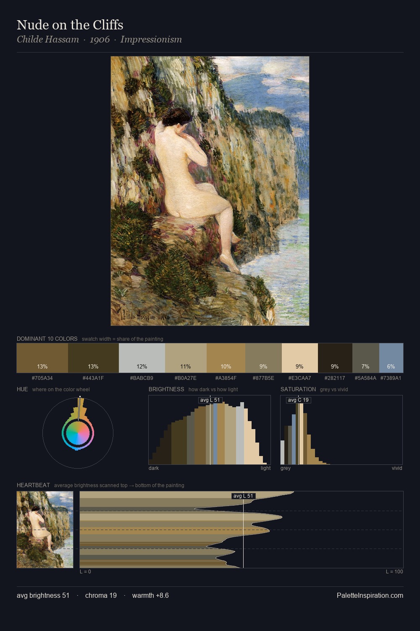Image resolution: width=420 pixels, height=631 pixels.
Task: Click the 'avg L 51' brightness histogram label
Action: coord(210,400)
